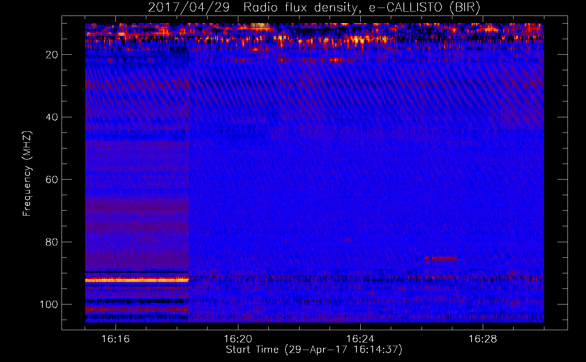Image resolution: width=586 pixels, height=362 pixels.
Task: Click the bright yellow emission band near 92 MHz
Action: tap(137, 280)
